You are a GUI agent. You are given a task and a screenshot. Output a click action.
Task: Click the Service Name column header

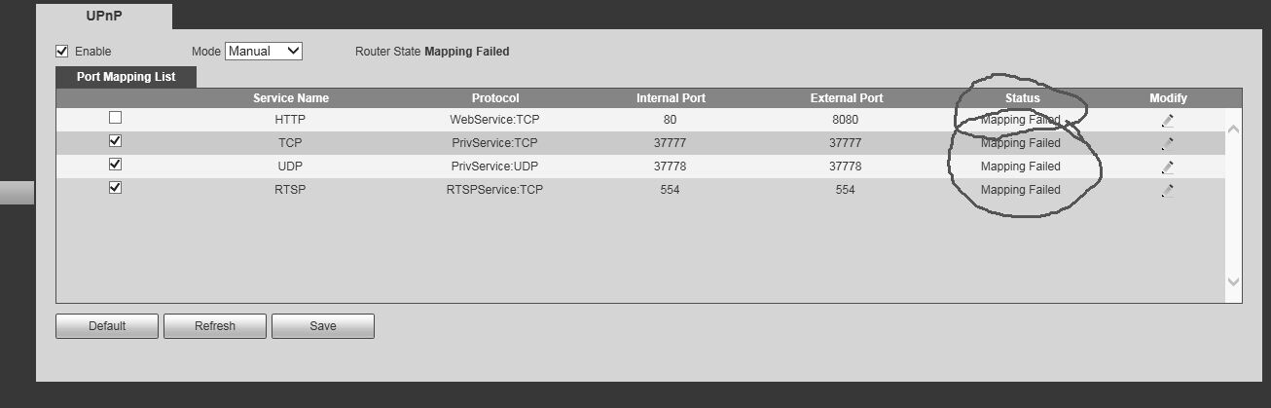pos(290,97)
